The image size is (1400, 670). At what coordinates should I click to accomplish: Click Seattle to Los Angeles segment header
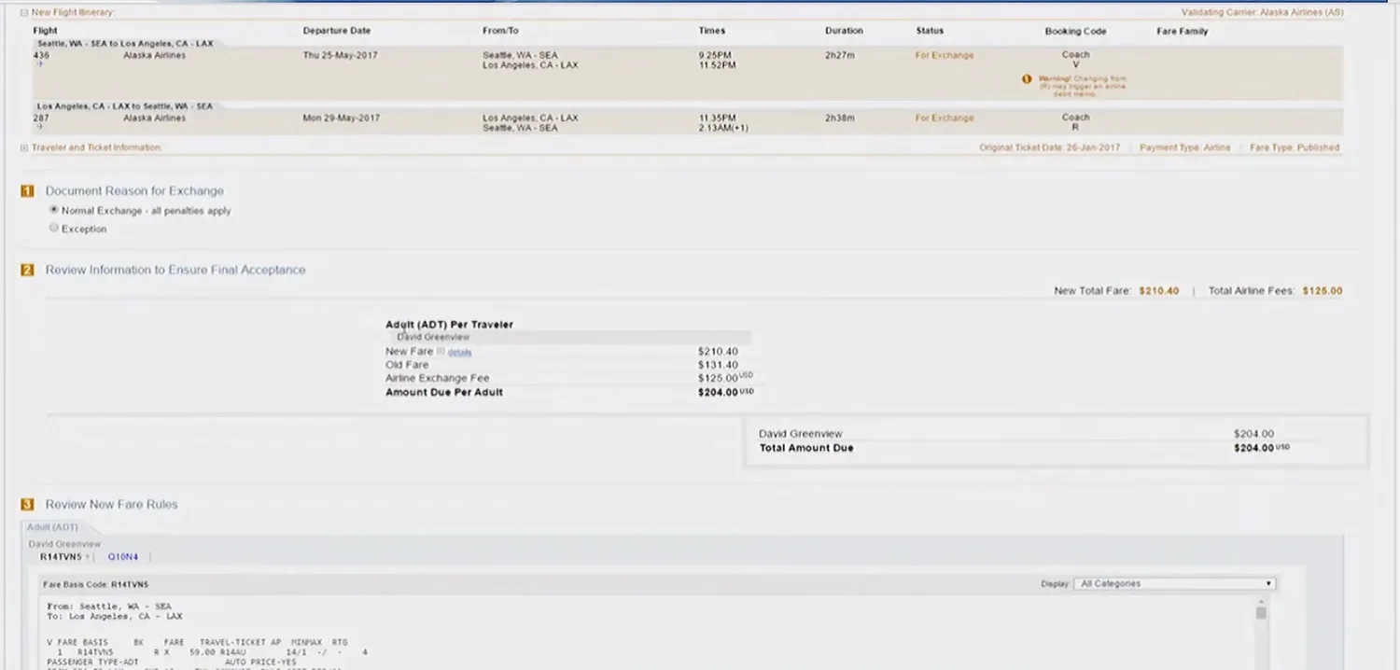tap(124, 44)
